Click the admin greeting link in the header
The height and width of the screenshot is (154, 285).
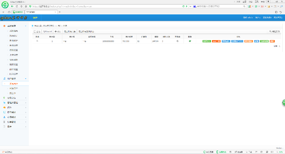point(248,17)
